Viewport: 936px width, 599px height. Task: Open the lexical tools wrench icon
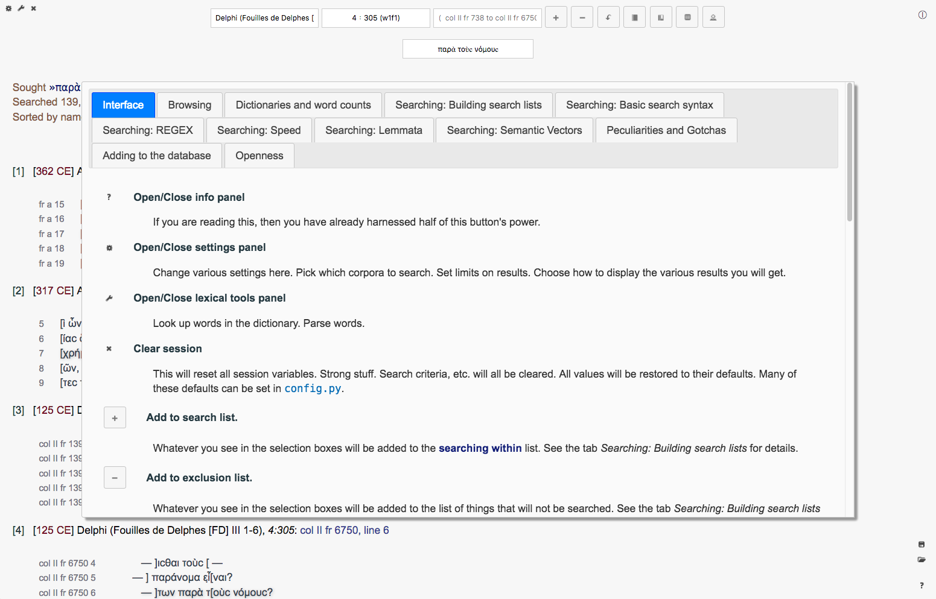(21, 8)
